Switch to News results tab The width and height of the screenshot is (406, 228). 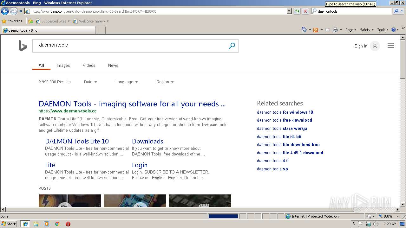click(113, 65)
